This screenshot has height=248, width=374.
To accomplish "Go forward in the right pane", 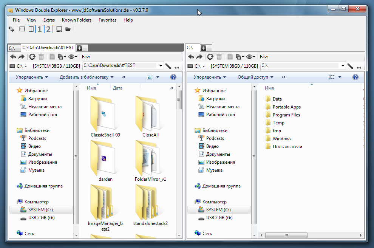I will click(199, 57).
